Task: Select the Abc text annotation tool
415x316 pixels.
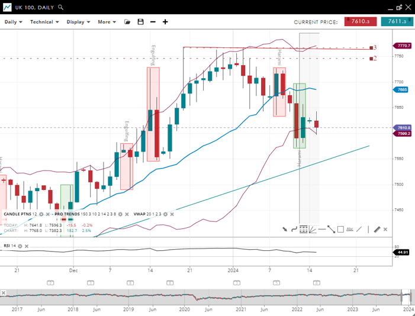Action: 350,229
